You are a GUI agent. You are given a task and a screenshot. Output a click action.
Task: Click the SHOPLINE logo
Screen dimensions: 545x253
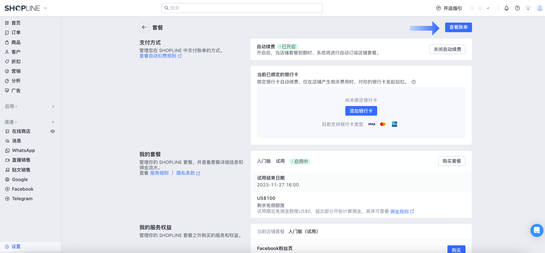22,8
